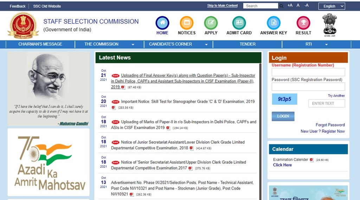Click Try Another captcha link
This screenshot has height=200, width=360.
point(336,96)
